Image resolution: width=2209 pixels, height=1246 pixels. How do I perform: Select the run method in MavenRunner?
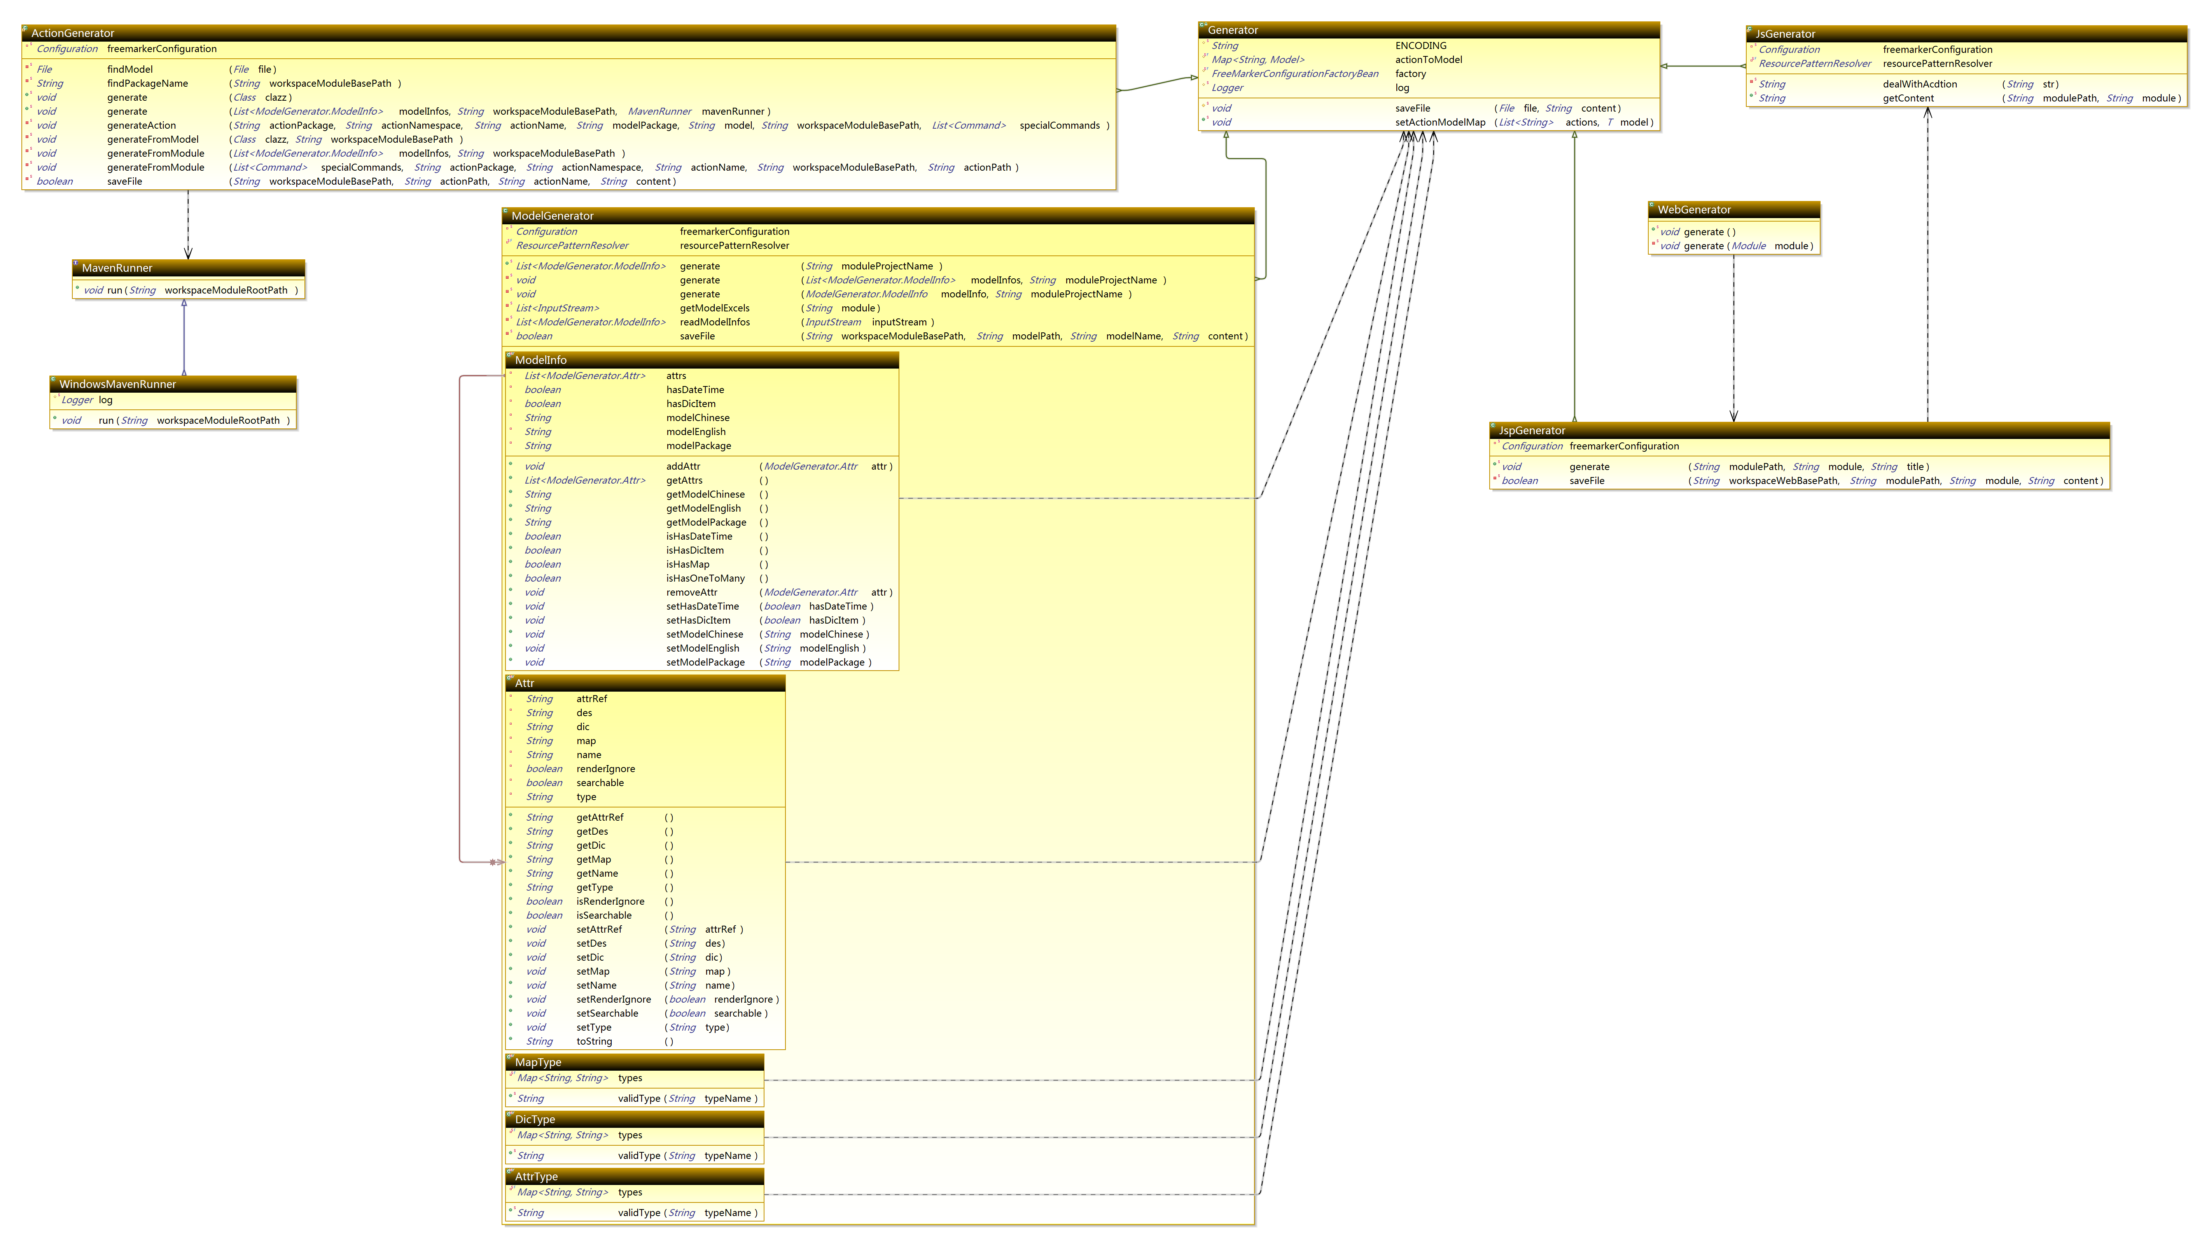tap(189, 290)
